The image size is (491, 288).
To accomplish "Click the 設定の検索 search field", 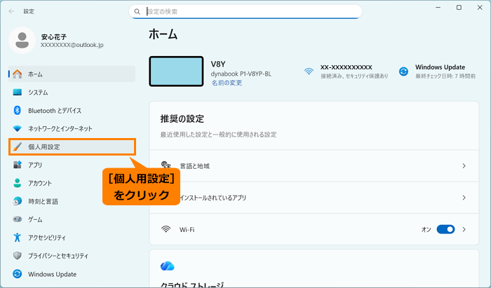I will pos(245,12).
